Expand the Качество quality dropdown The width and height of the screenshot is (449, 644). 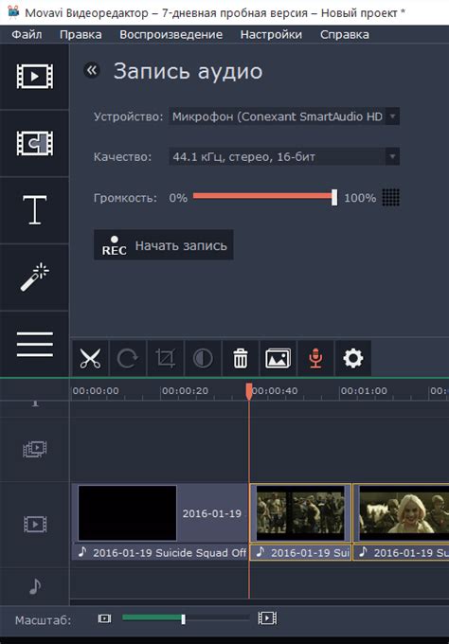tap(284, 156)
